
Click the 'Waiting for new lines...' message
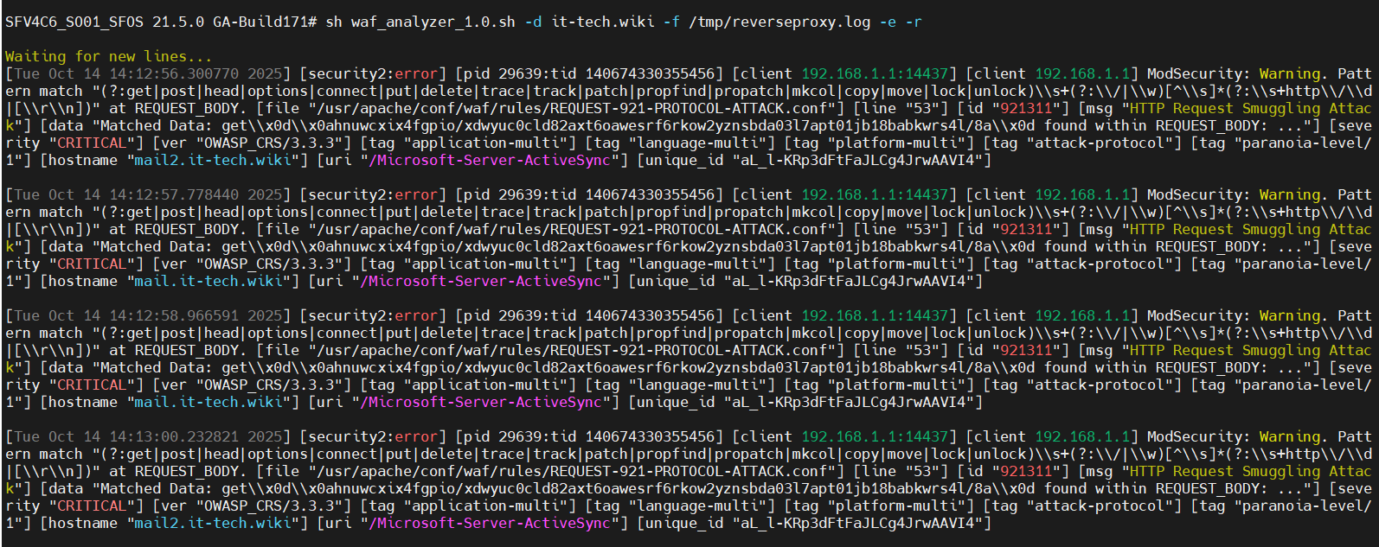tap(108, 56)
